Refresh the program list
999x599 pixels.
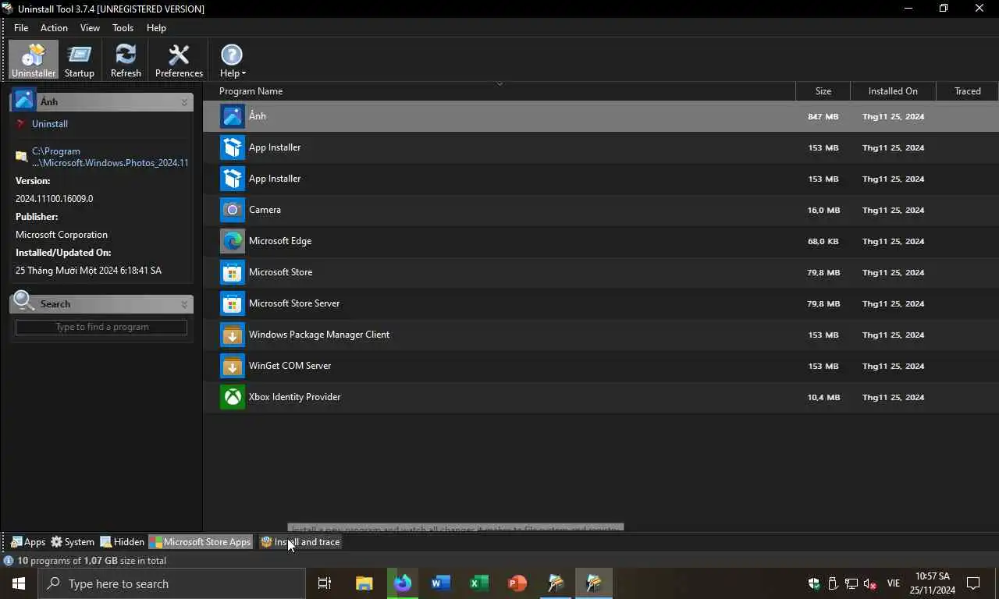(126, 60)
